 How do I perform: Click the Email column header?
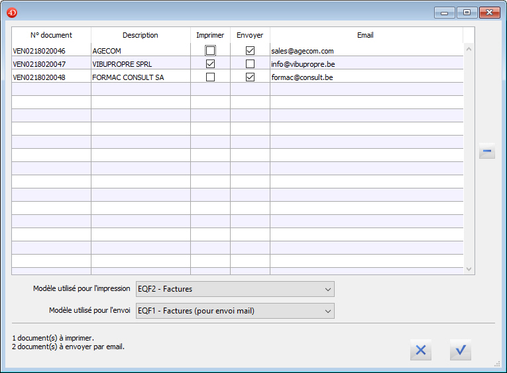coord(365,35)
